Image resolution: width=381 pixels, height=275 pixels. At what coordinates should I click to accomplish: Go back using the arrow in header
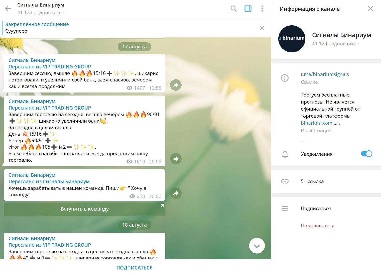click(8, 9)
